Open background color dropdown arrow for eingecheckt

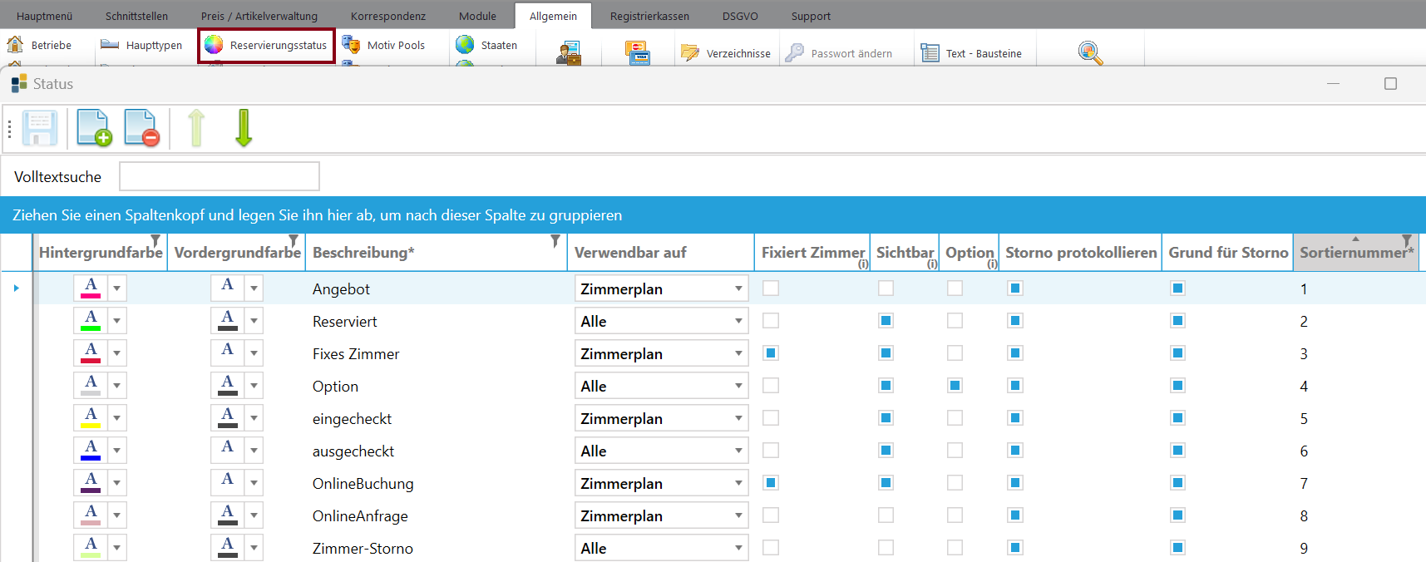click(117, 418)
